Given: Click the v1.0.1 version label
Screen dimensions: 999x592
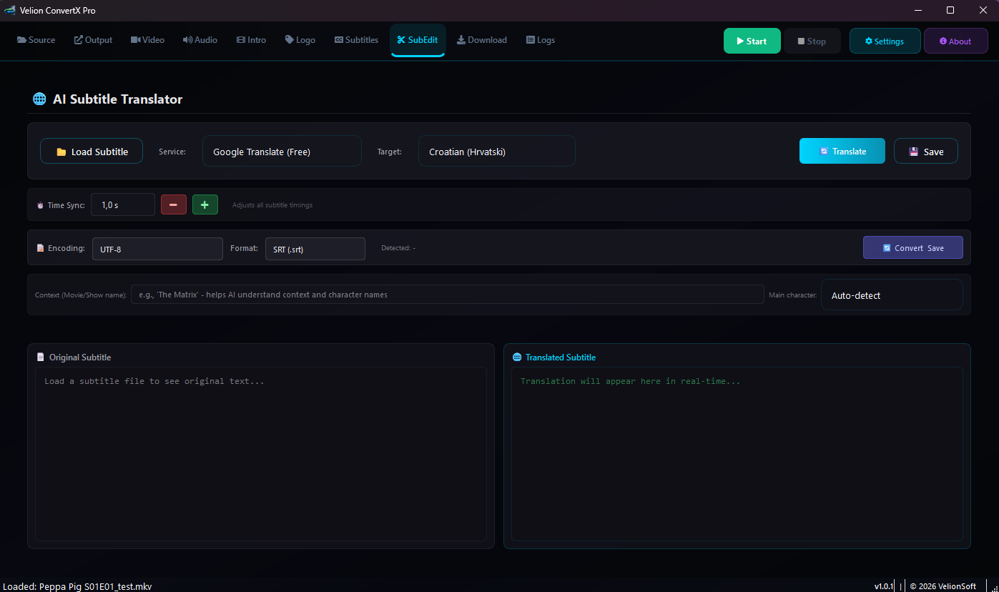Looking at the screenshot, I should click(884, 586).
